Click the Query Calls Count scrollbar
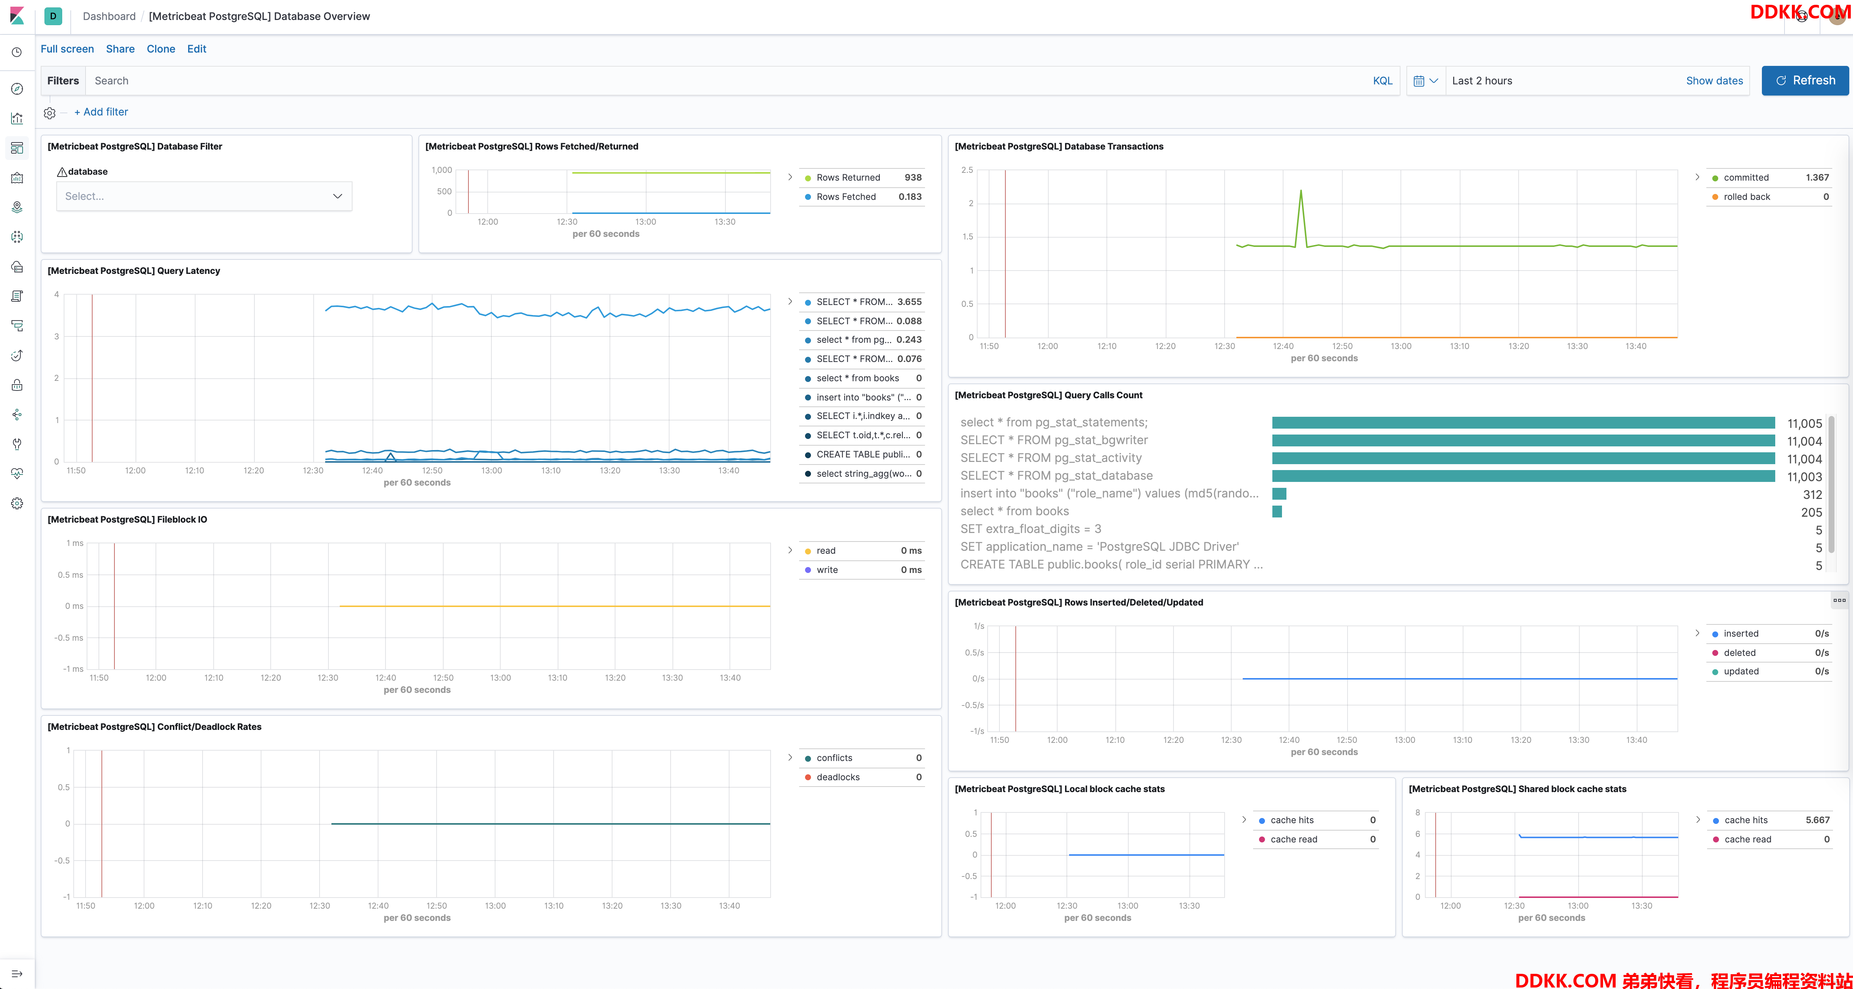This screenshot has height=989, width=1853. point(1832,485)
